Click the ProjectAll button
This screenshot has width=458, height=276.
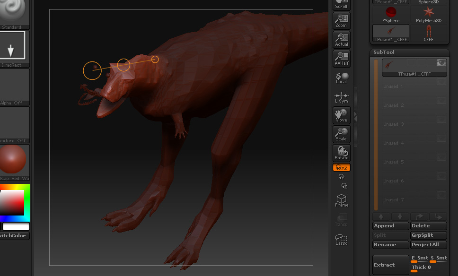coord(429,245)
